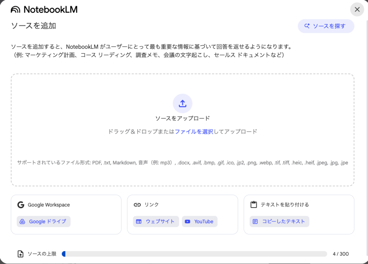Click the 4 / 300 source counter
The height and width of the screenshot is (264, 368).
point(340,254)
